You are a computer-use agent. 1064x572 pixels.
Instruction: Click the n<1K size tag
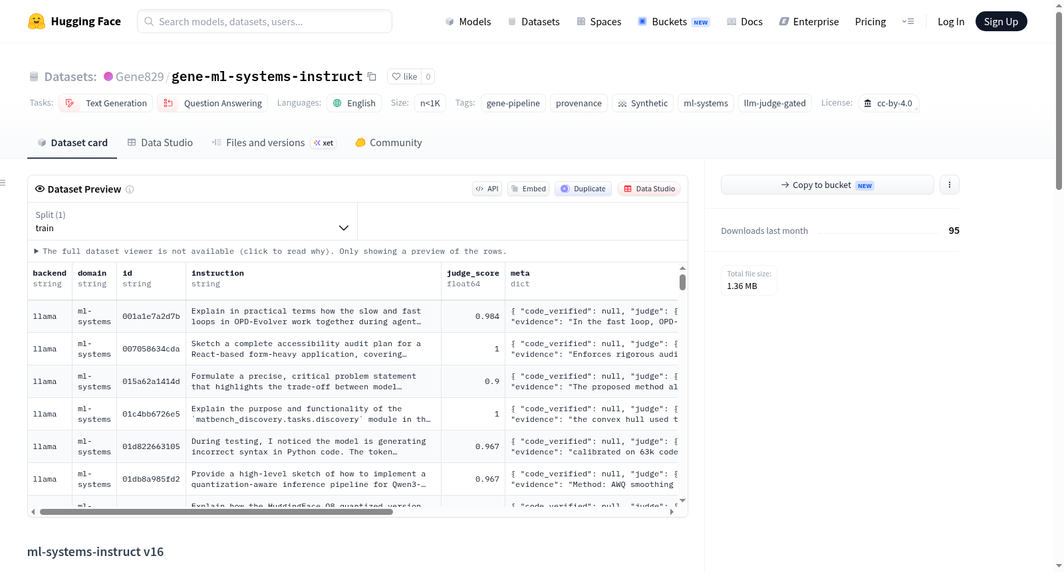click(x=430, y=103)
